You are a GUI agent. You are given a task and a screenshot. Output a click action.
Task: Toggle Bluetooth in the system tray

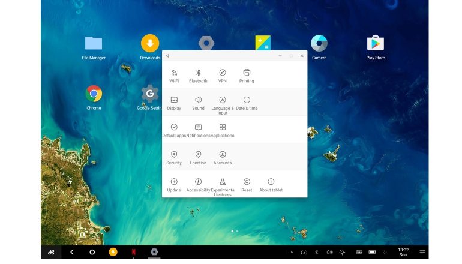click(316, 252)
